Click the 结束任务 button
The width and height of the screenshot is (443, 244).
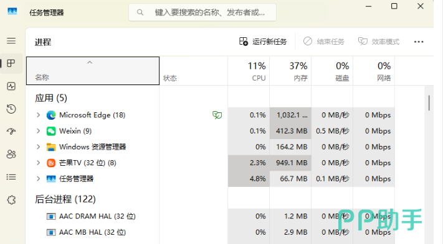[324, 42]
